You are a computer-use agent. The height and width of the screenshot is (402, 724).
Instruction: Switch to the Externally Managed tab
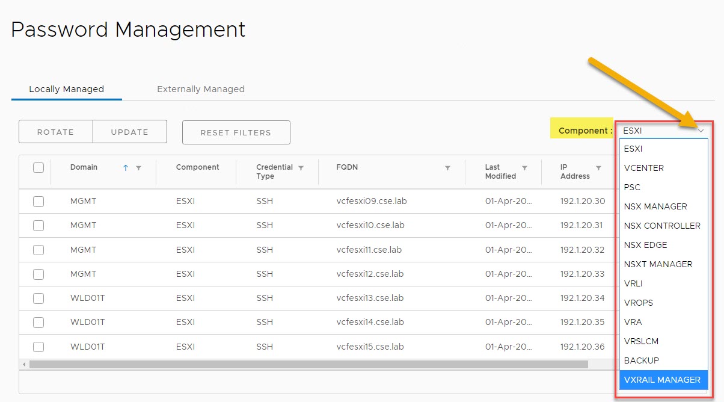coord(200,89)
